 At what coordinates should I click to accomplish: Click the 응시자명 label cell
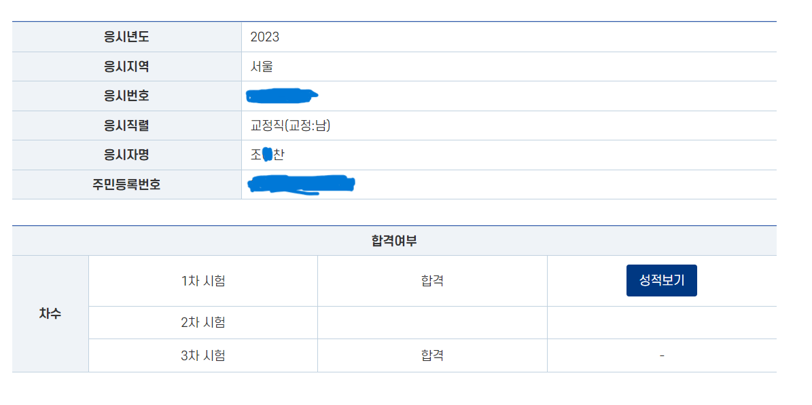pos(126,155)
